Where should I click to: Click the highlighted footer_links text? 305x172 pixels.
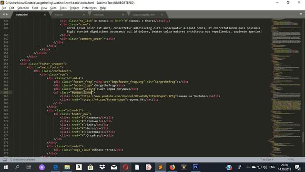tap(81, 92)
